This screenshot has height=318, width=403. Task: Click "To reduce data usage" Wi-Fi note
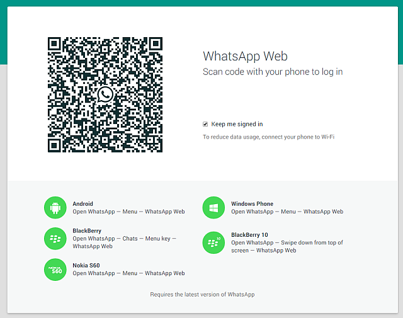point(269,137)
